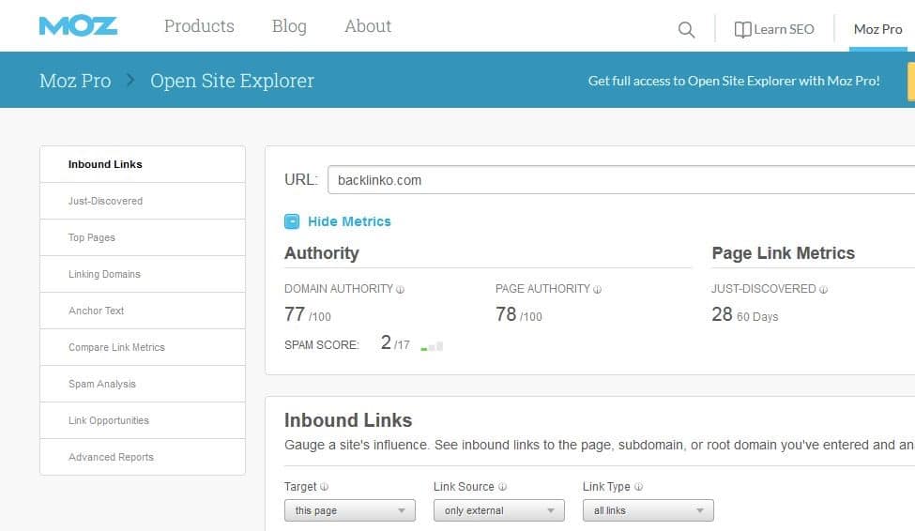Click the Link Type info icon

click(638, 487)
